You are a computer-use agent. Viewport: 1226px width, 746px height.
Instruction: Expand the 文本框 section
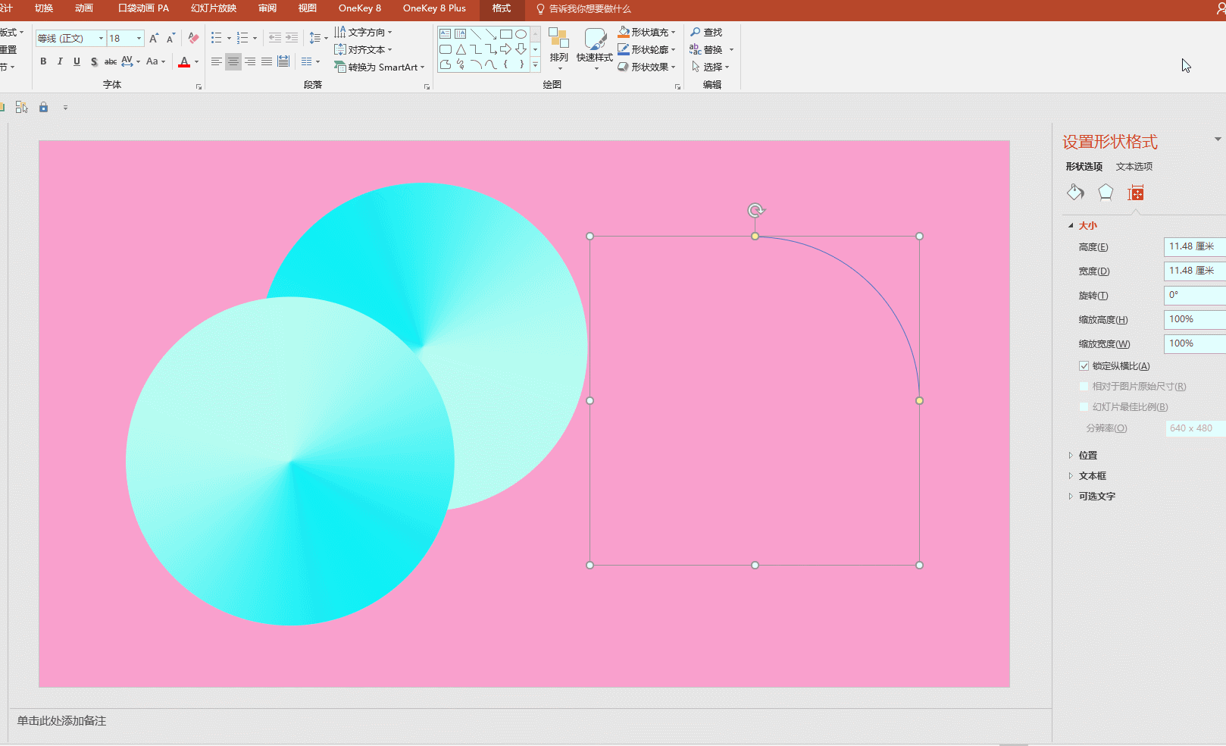pos(1092,476)
